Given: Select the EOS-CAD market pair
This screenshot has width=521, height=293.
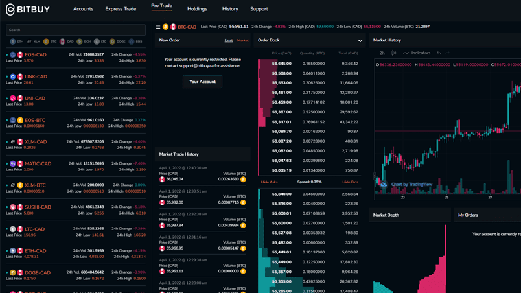Looking at the screenshot, I should (36, 54).
